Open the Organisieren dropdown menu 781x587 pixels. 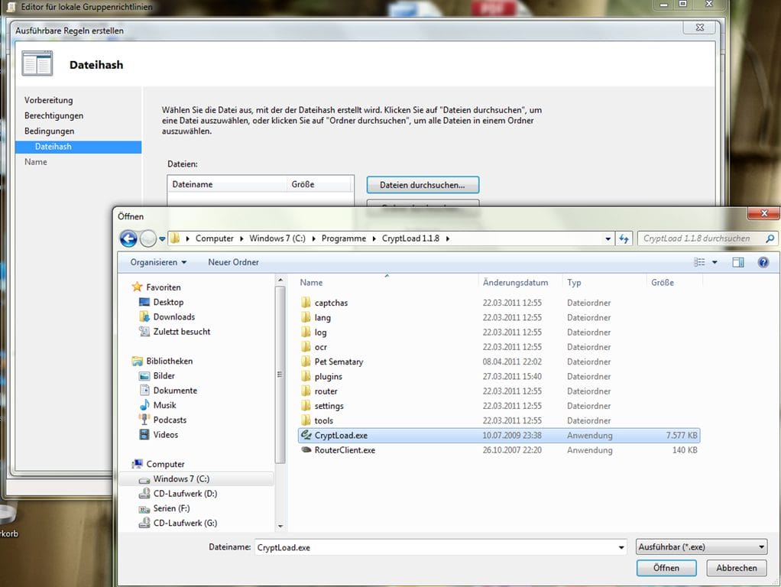158,262
